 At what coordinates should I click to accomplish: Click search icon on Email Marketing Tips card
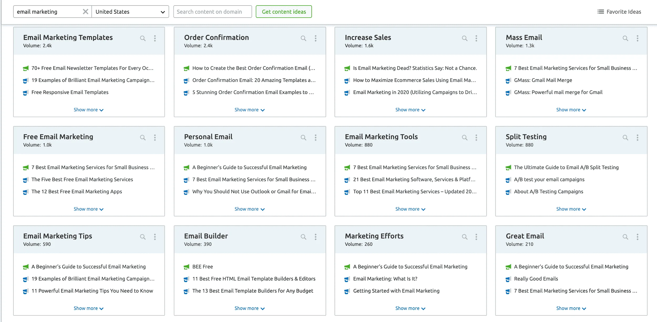[143, 237]
